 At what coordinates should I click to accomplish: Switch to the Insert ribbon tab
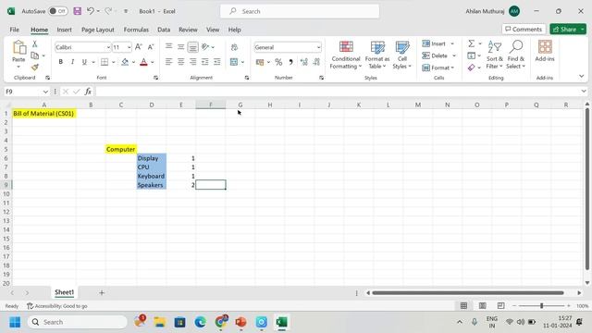coord(64,30)
